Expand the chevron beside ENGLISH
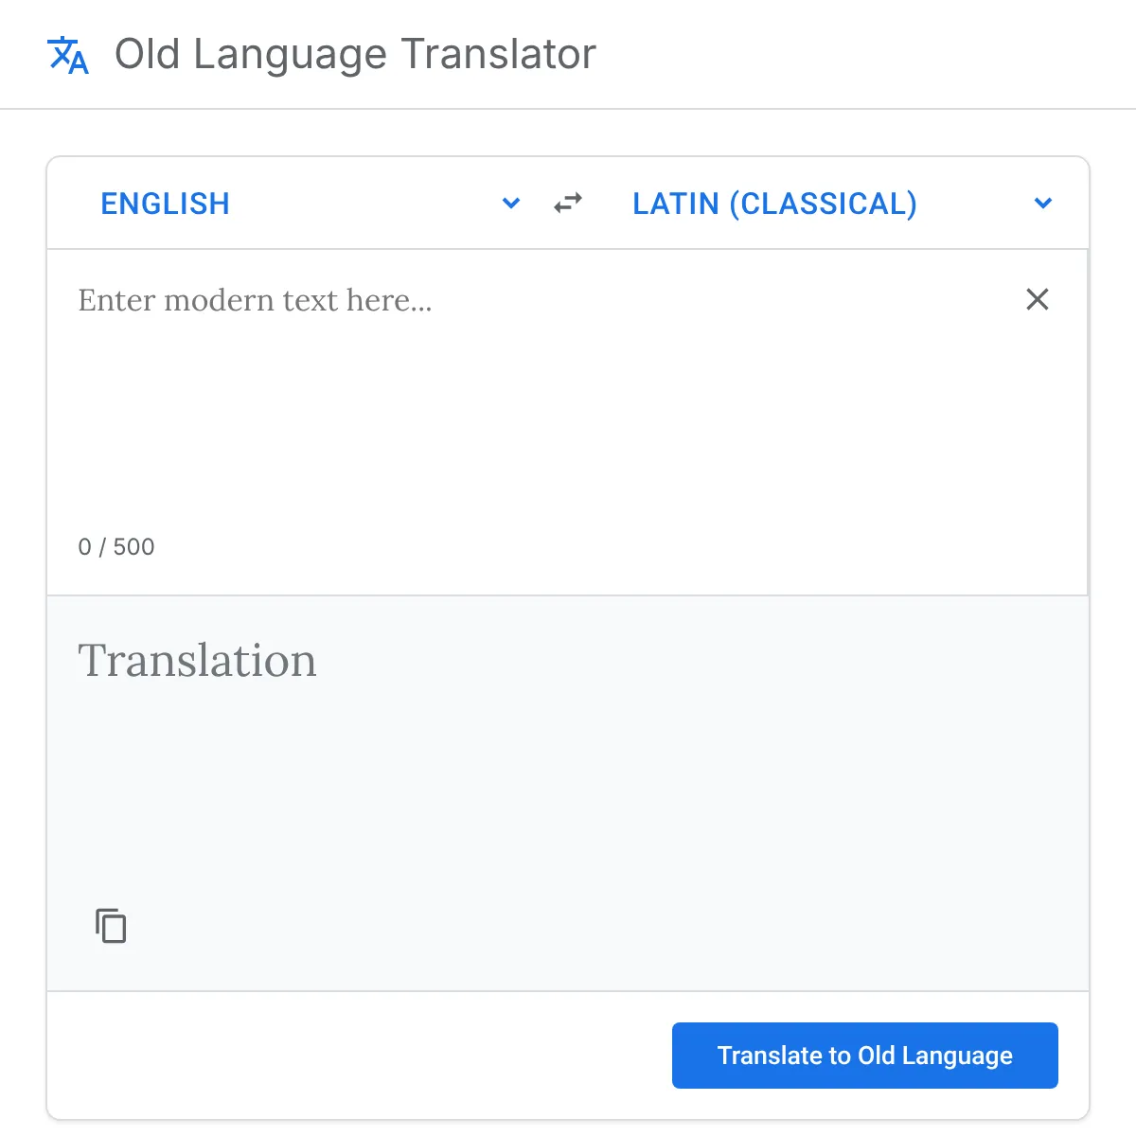1136x1136 pixels. [511, 204]
